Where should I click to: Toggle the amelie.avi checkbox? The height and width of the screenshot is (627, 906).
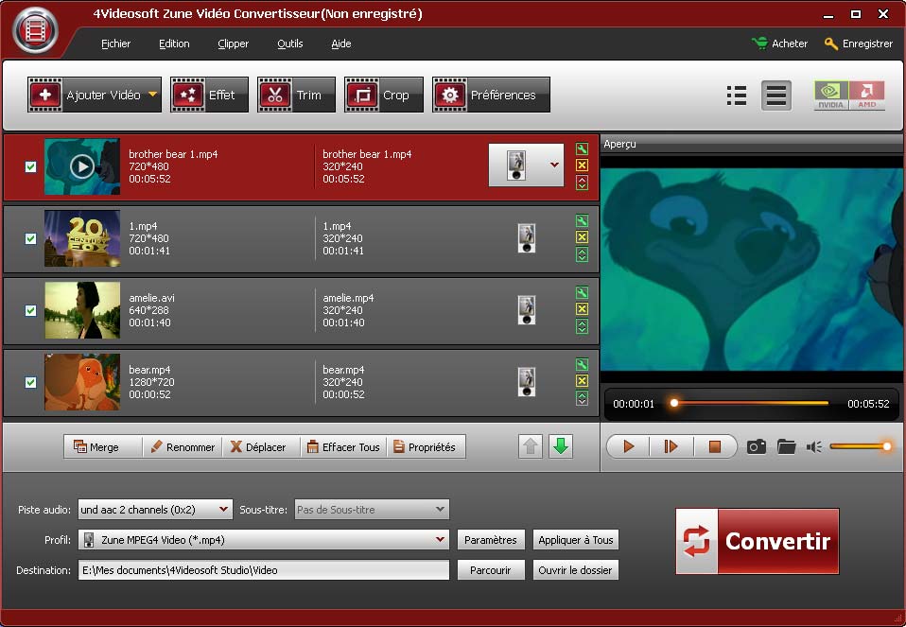(31, 310)
